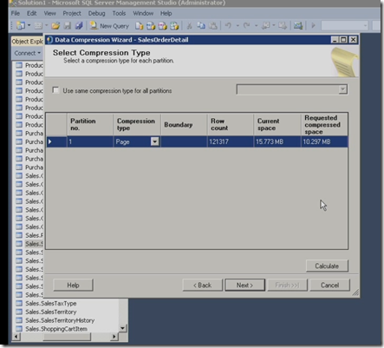The width and height of the screenshot is (384, 348).
Task: Click the Partition no. column header
Action: (x=90, y=125)
